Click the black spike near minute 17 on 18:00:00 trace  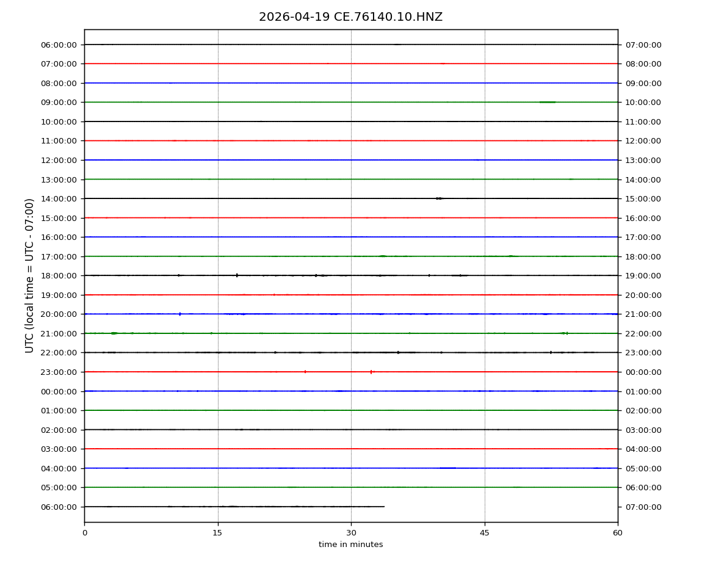pos(237,275)
